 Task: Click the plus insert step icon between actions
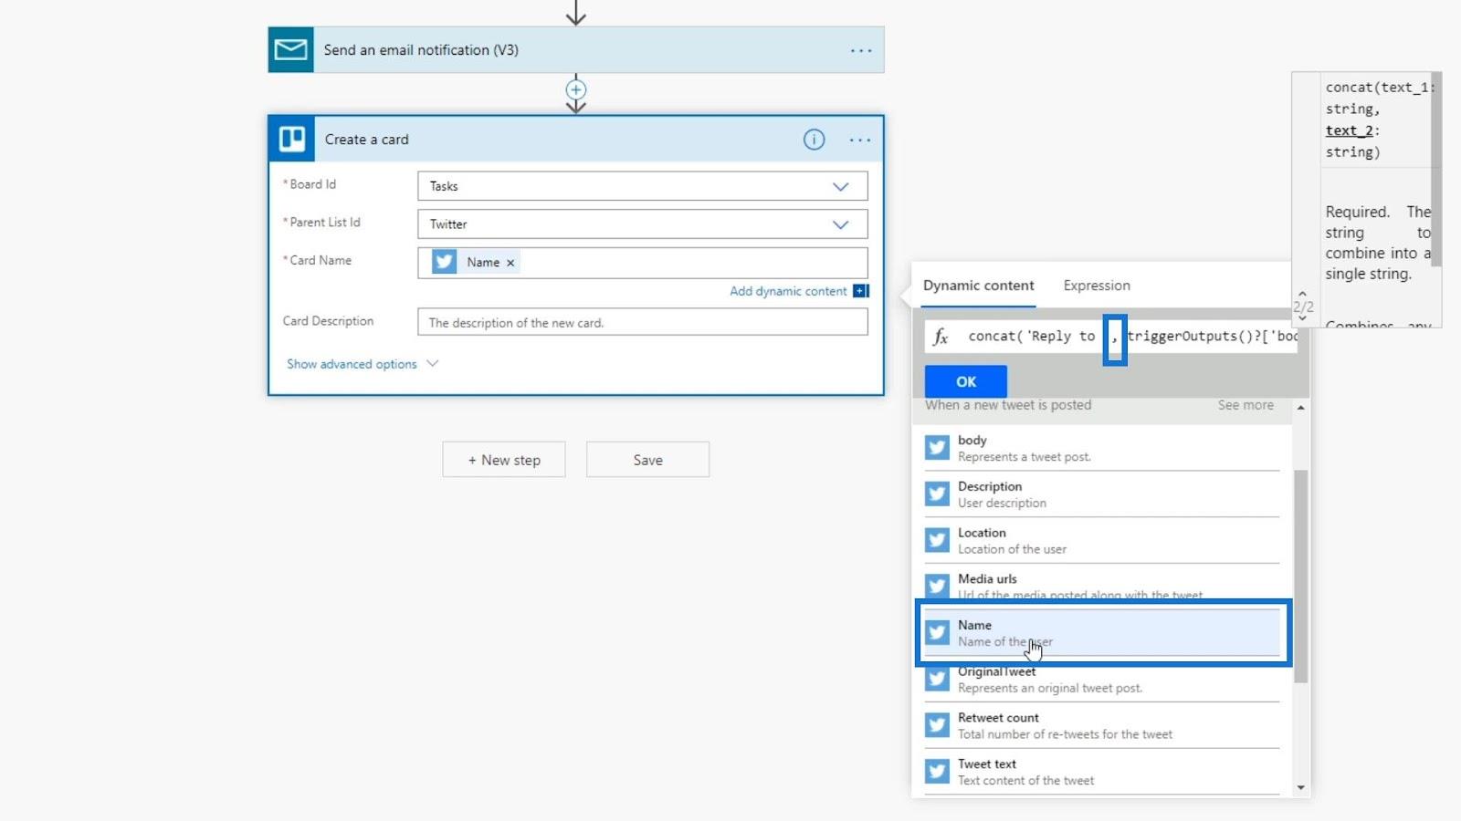(x=576, y=89)
